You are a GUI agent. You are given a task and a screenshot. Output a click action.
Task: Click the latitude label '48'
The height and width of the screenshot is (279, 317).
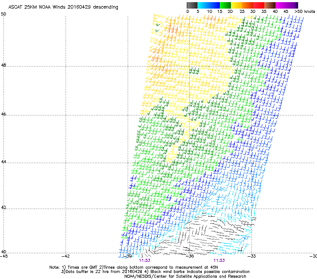coord(3,65)
